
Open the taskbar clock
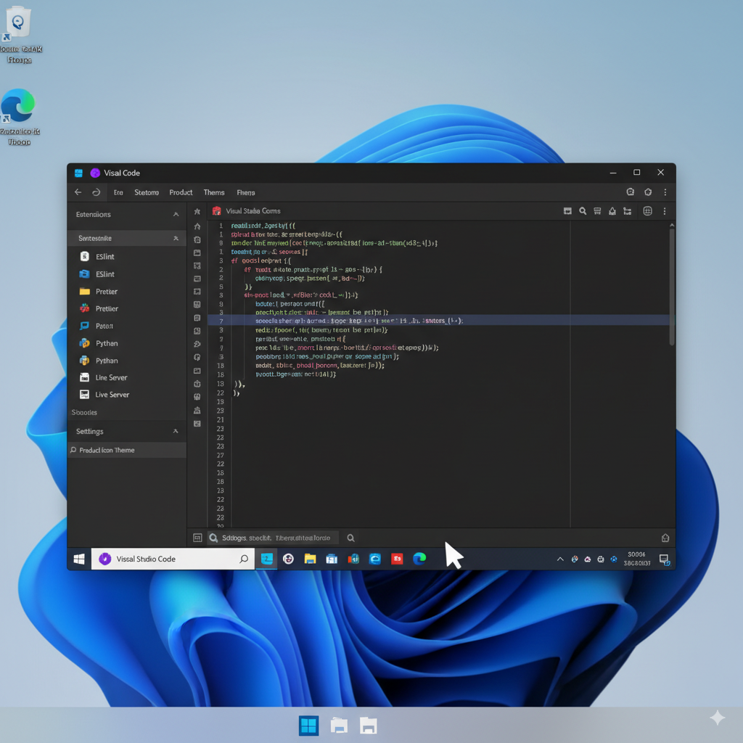[636, 559]
